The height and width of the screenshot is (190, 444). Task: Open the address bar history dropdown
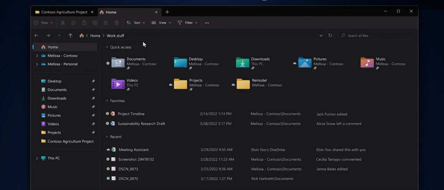pyautogui.click(x=321, y=36)
